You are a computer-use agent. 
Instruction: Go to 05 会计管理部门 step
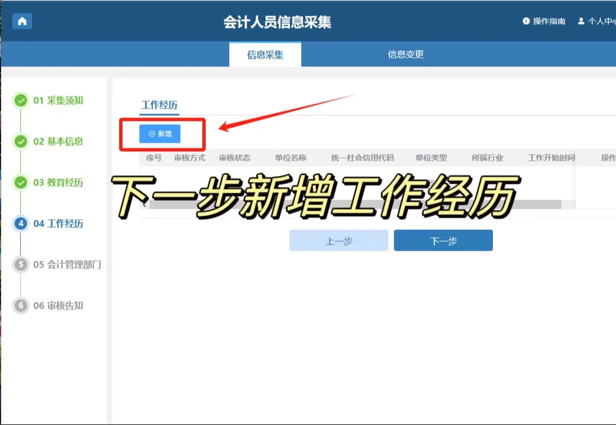tap(67, 264)
